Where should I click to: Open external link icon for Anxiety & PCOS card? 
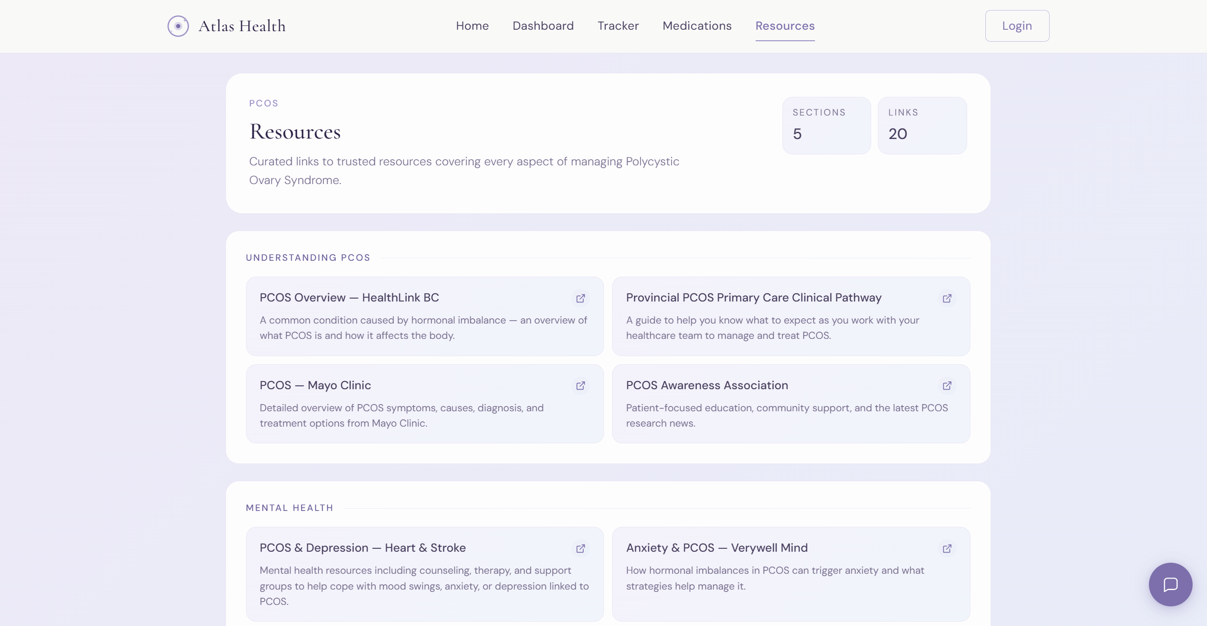click(x=947, y=548)
